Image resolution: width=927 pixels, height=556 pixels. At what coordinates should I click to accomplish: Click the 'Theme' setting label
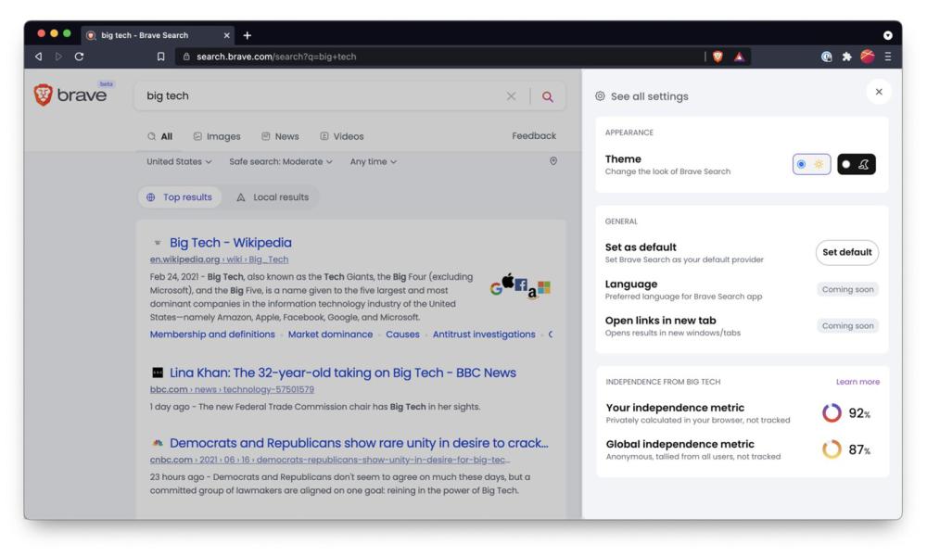coord(623,159)
